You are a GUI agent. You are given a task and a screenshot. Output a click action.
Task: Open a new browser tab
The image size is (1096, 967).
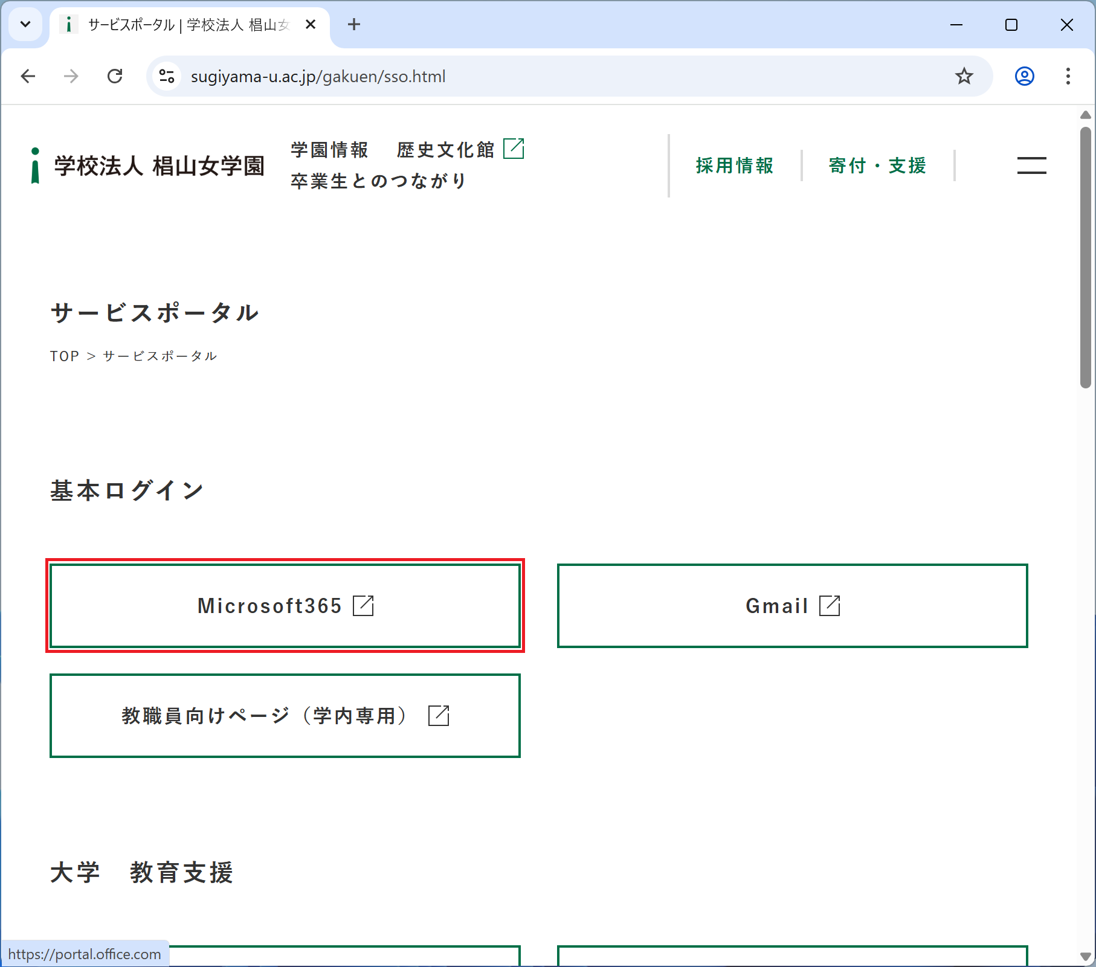coord(354,25)
